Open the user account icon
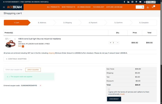This screenshot has height=104, width=162. (x=148, y=7)
